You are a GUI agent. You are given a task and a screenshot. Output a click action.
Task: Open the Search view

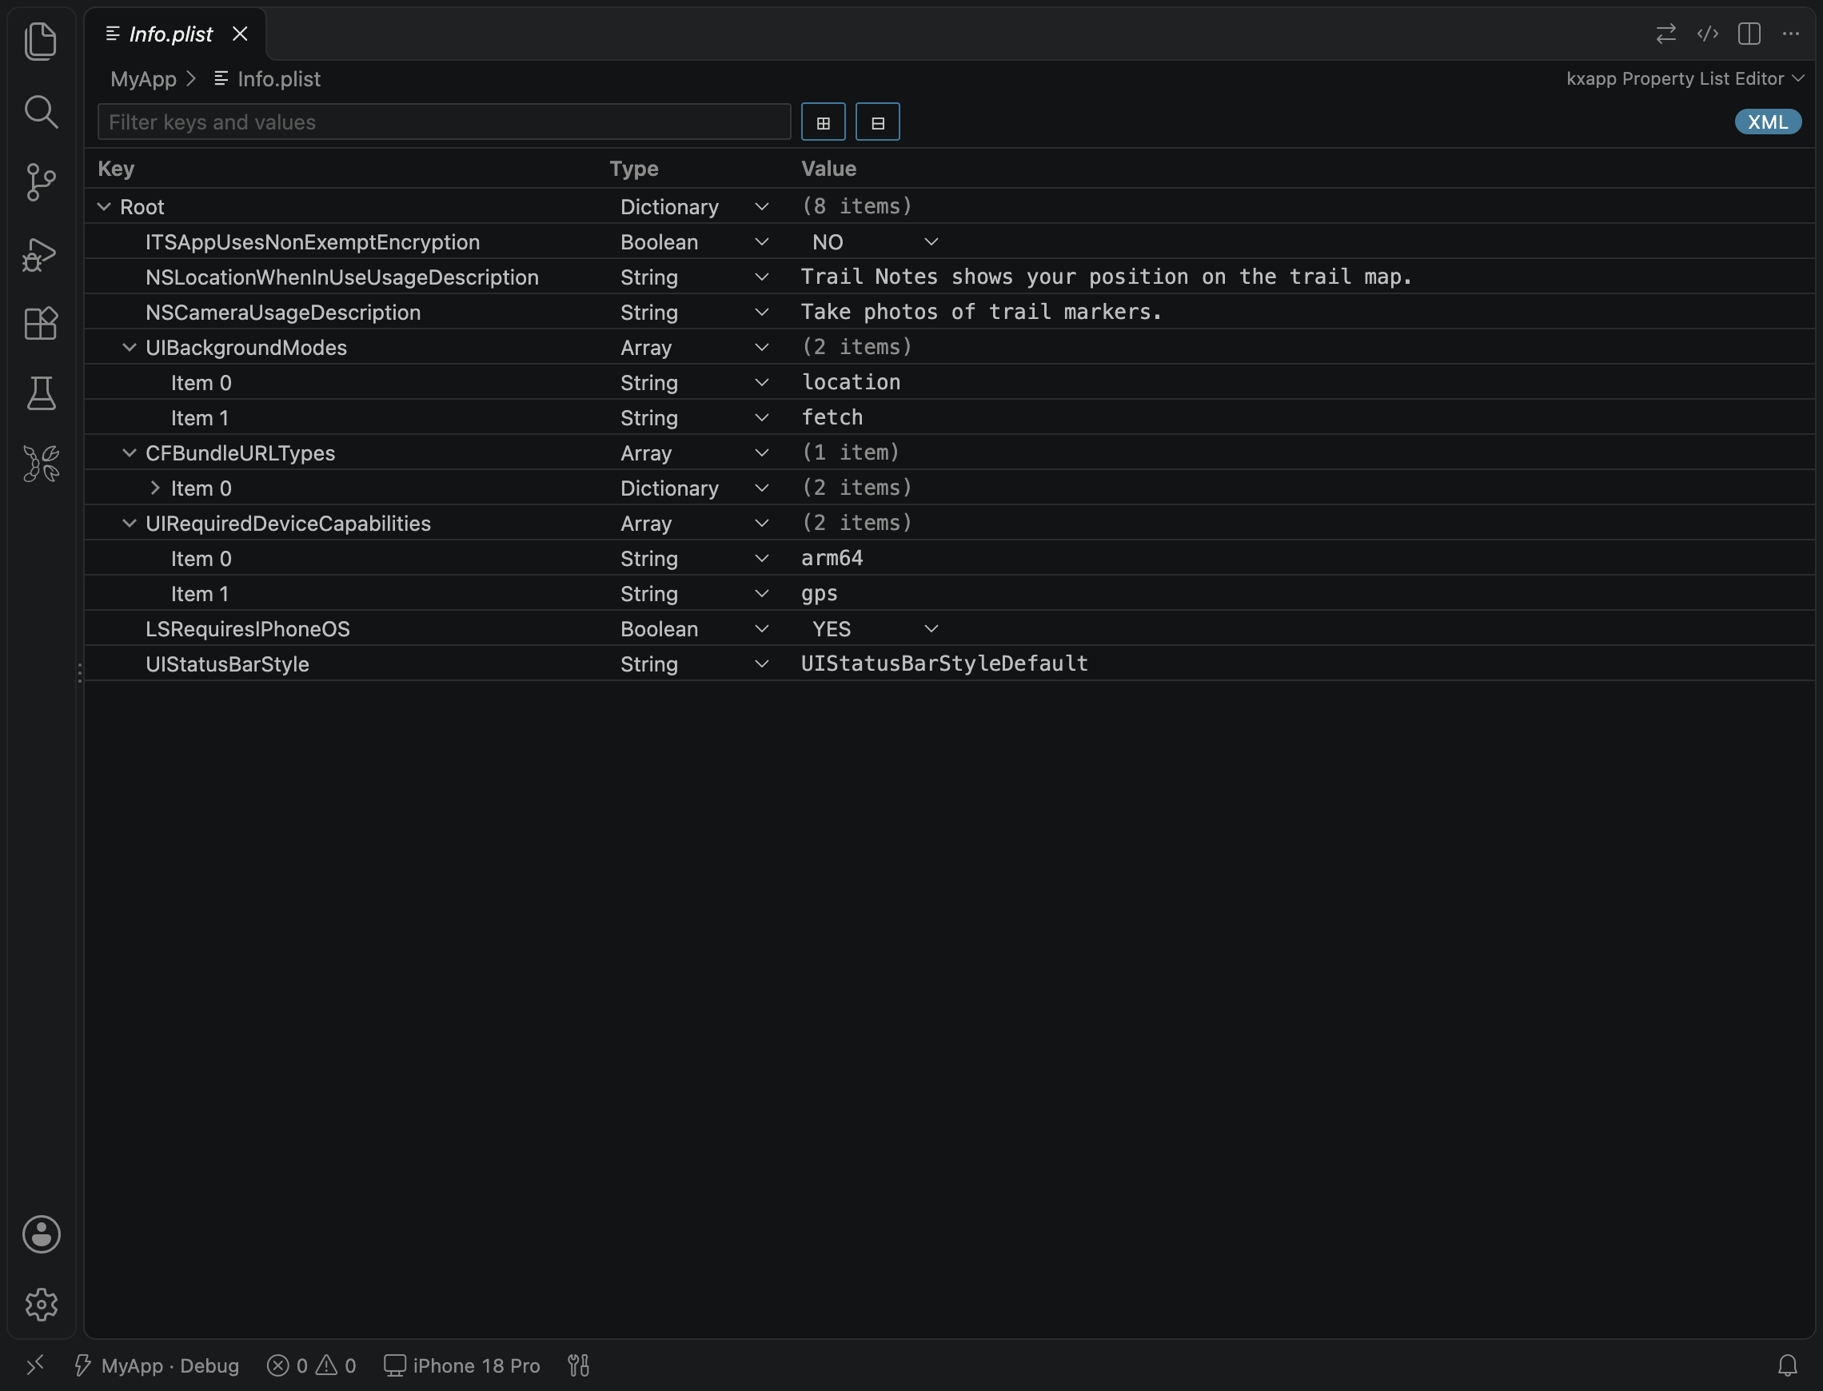(x=41, y=111)
